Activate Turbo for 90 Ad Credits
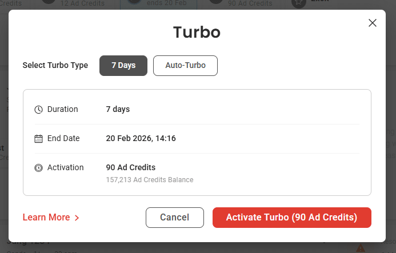The width and height of the screenshot is (396, 253). click(x=291, y=217)
